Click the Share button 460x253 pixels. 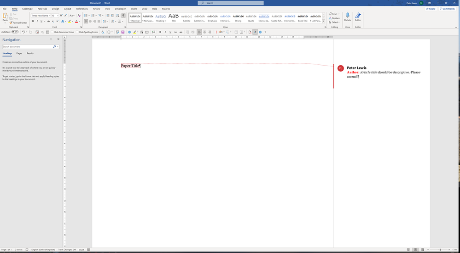431,9
